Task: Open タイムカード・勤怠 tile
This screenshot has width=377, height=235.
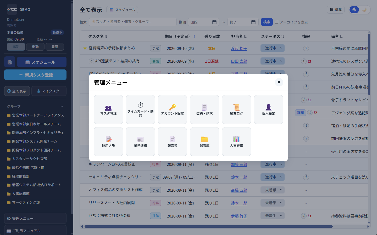Action: [140, 110]
